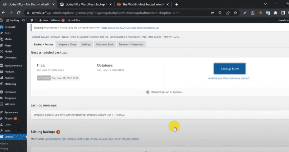Image resolution: width=289 pixels, height=152 pixels.
Task: Open the Newsletter sign-up link
Action: pos(98,37)
